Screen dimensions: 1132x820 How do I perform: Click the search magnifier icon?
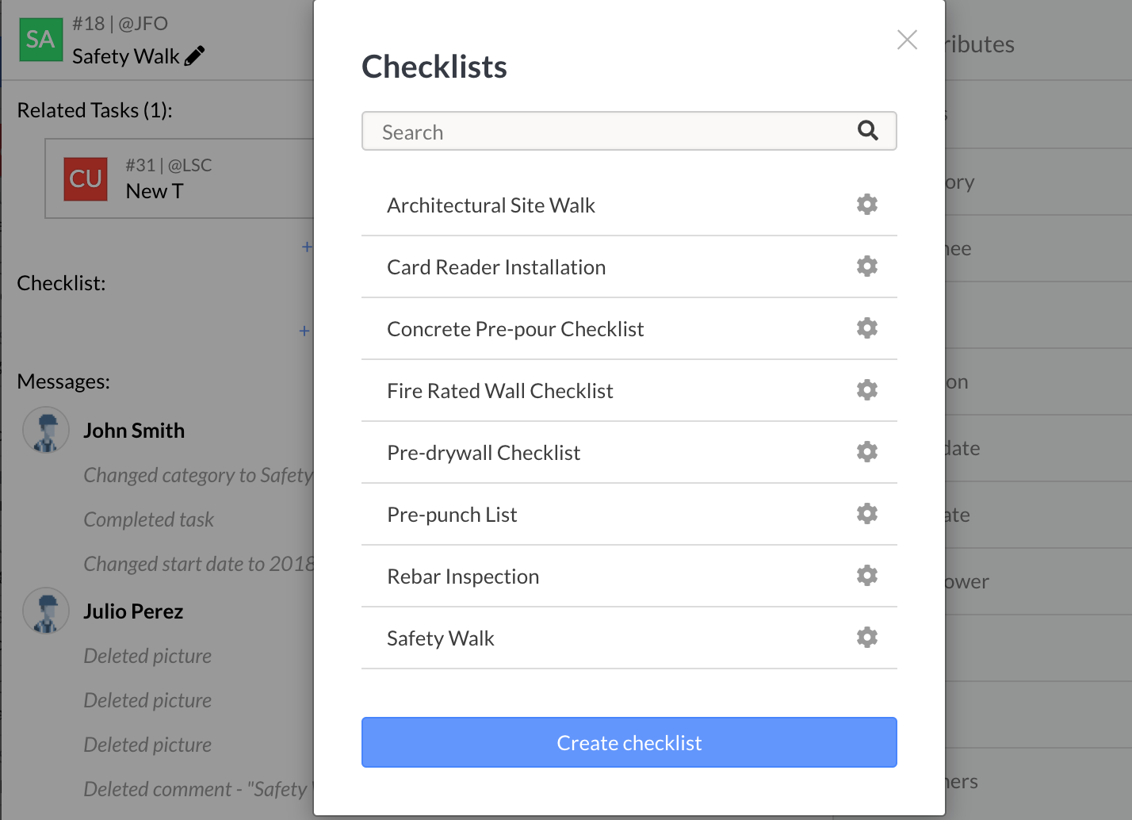868,131
